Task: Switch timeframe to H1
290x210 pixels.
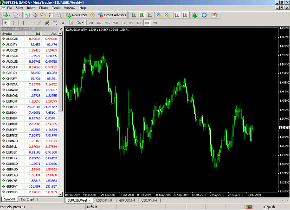Action: pos(123,23)
